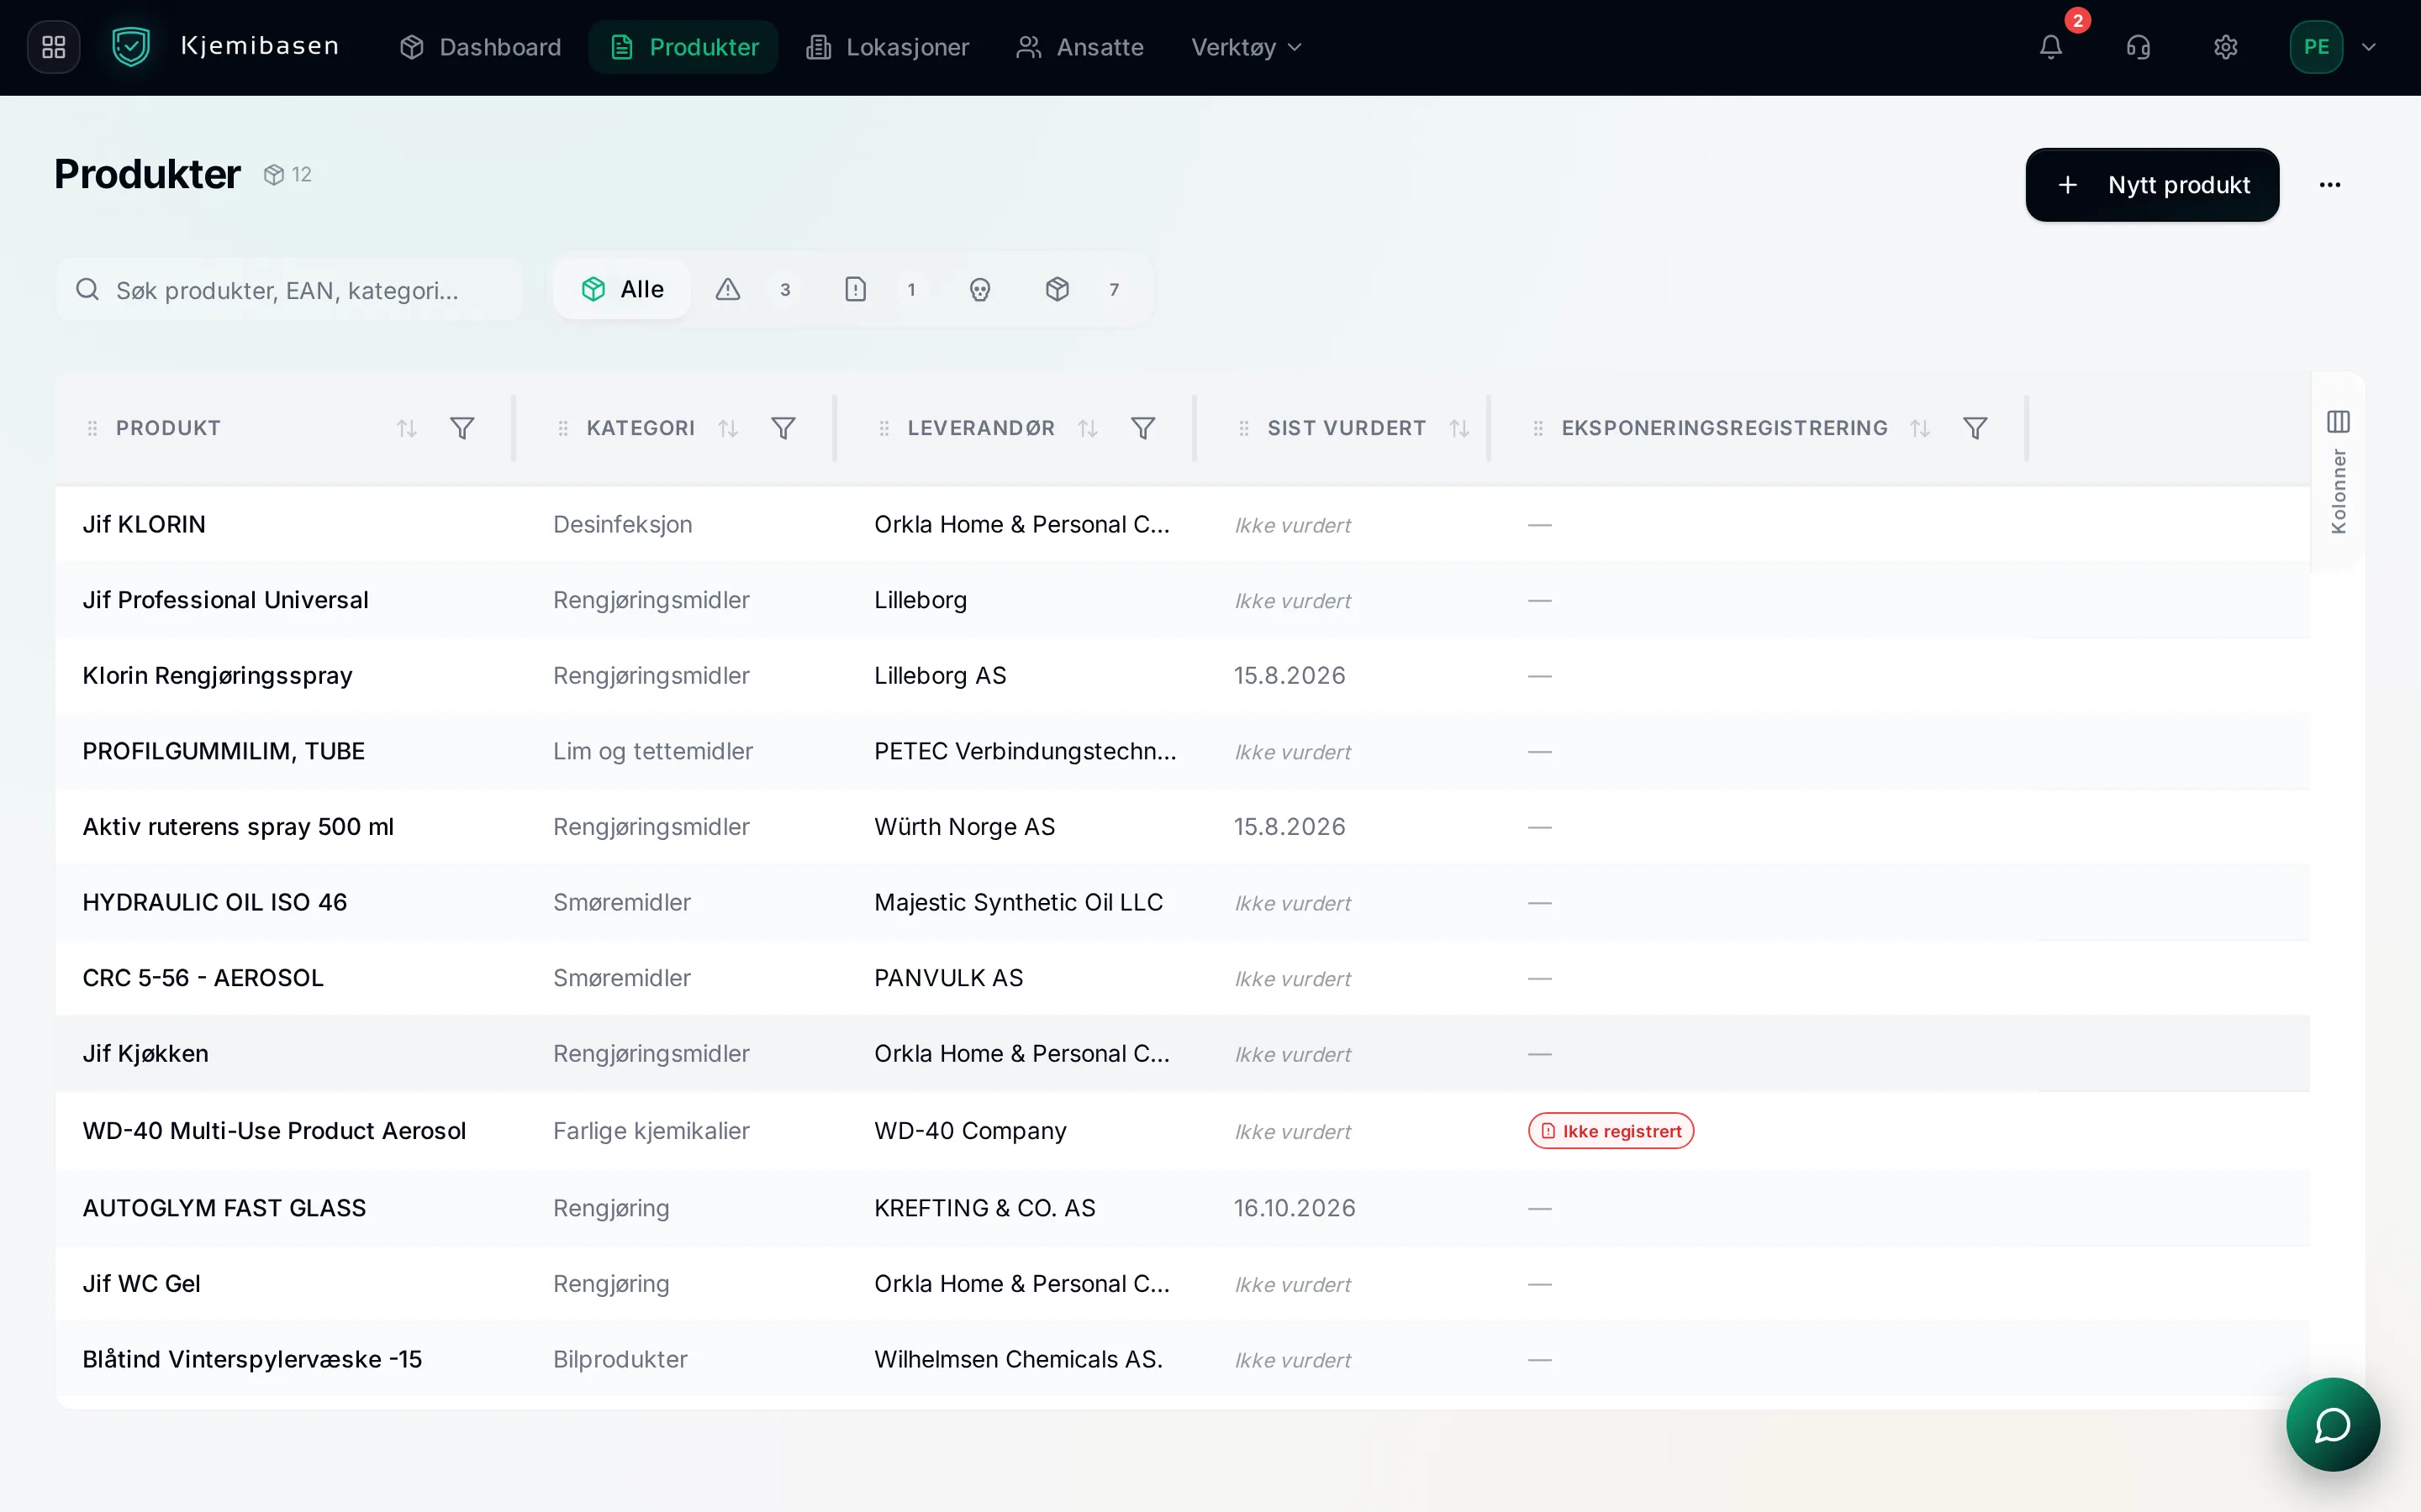The height and width of the screenshot is (1512, 2421).
Task: Open WD-40 Multi-Use Product Aerosol
Action: click(x=274, y=1131)
